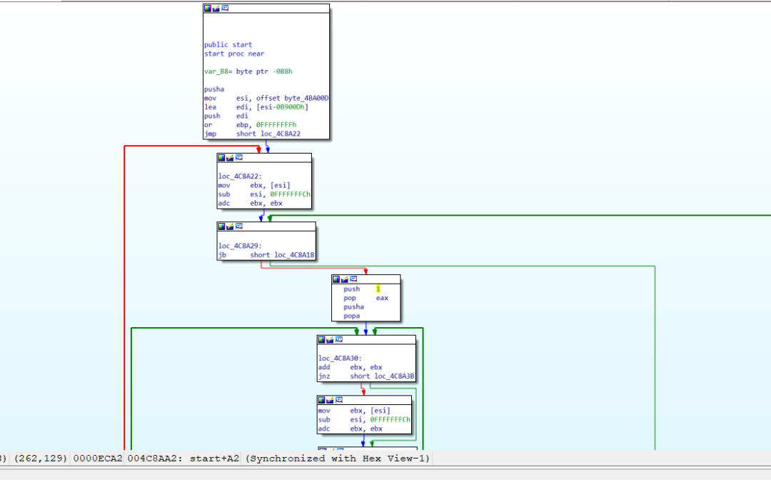Click color icon on push 1 block
The image size is (771, 480).
pos(336,279)
